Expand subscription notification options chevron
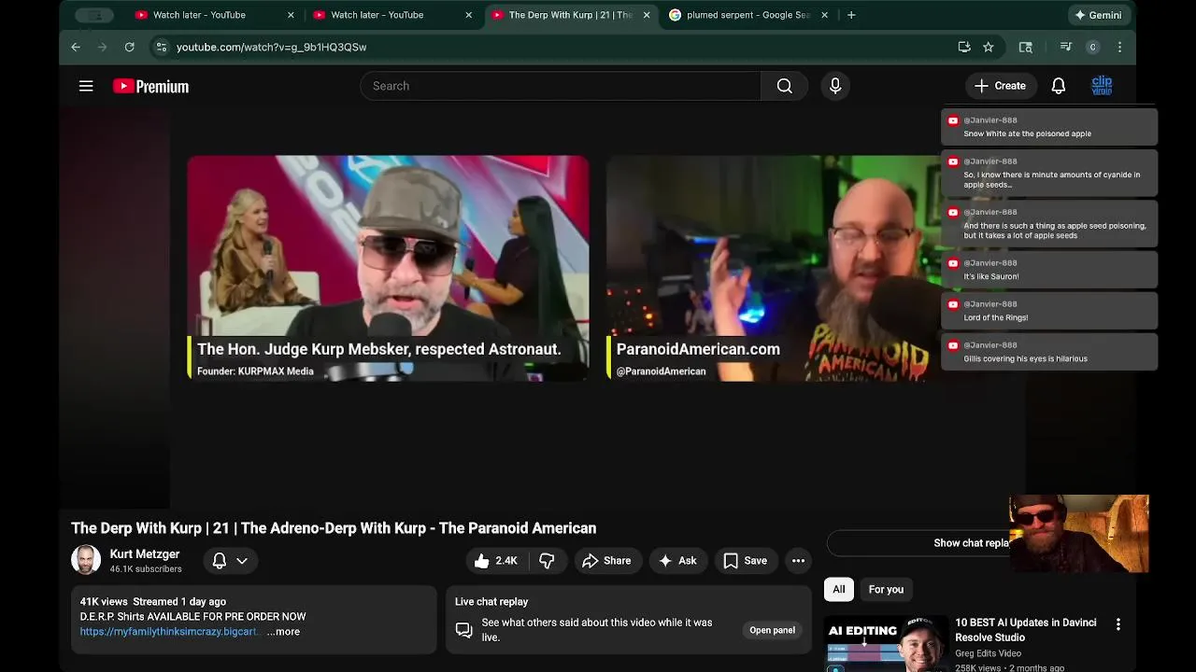Image resolution: width=1196 pixels, height=672 pixels. point(242,561)
